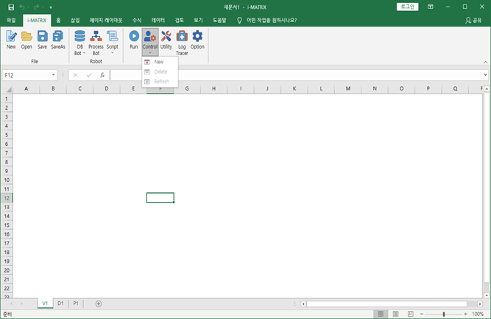Click the zoom slider in status bar
Screen dimensions: 491x319
443,314
